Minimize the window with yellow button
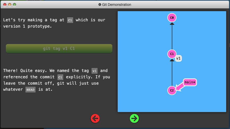230x129 pixels. tap(9, 5)
